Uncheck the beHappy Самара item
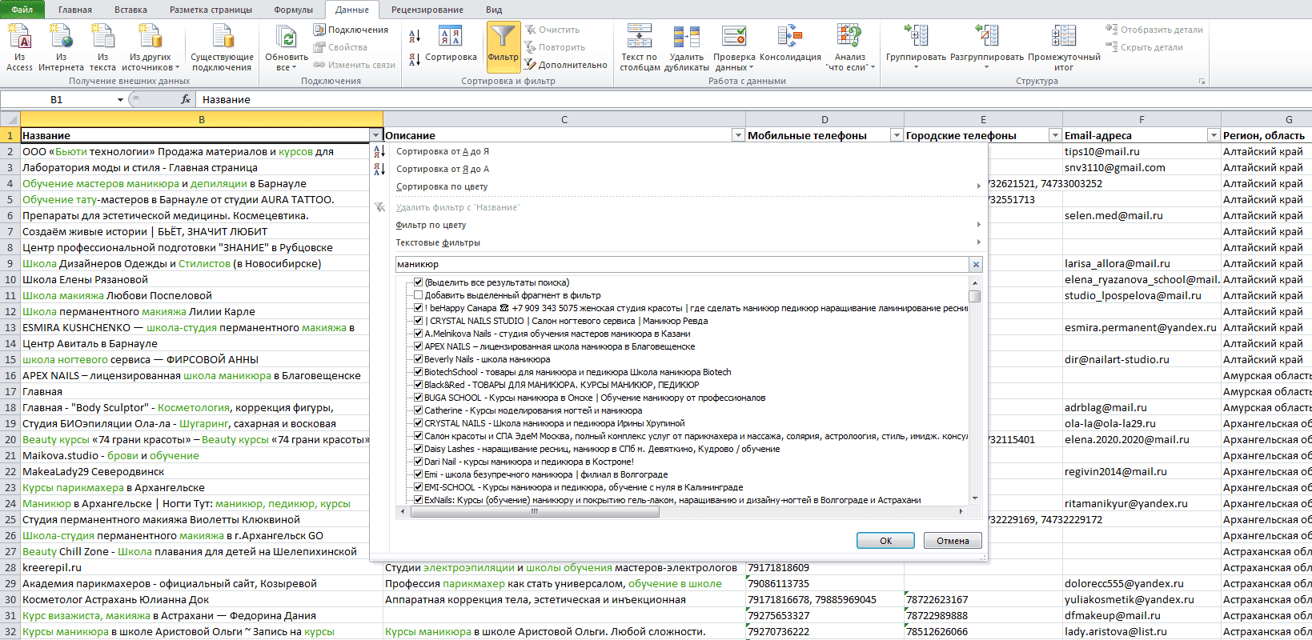 [418, 308]
